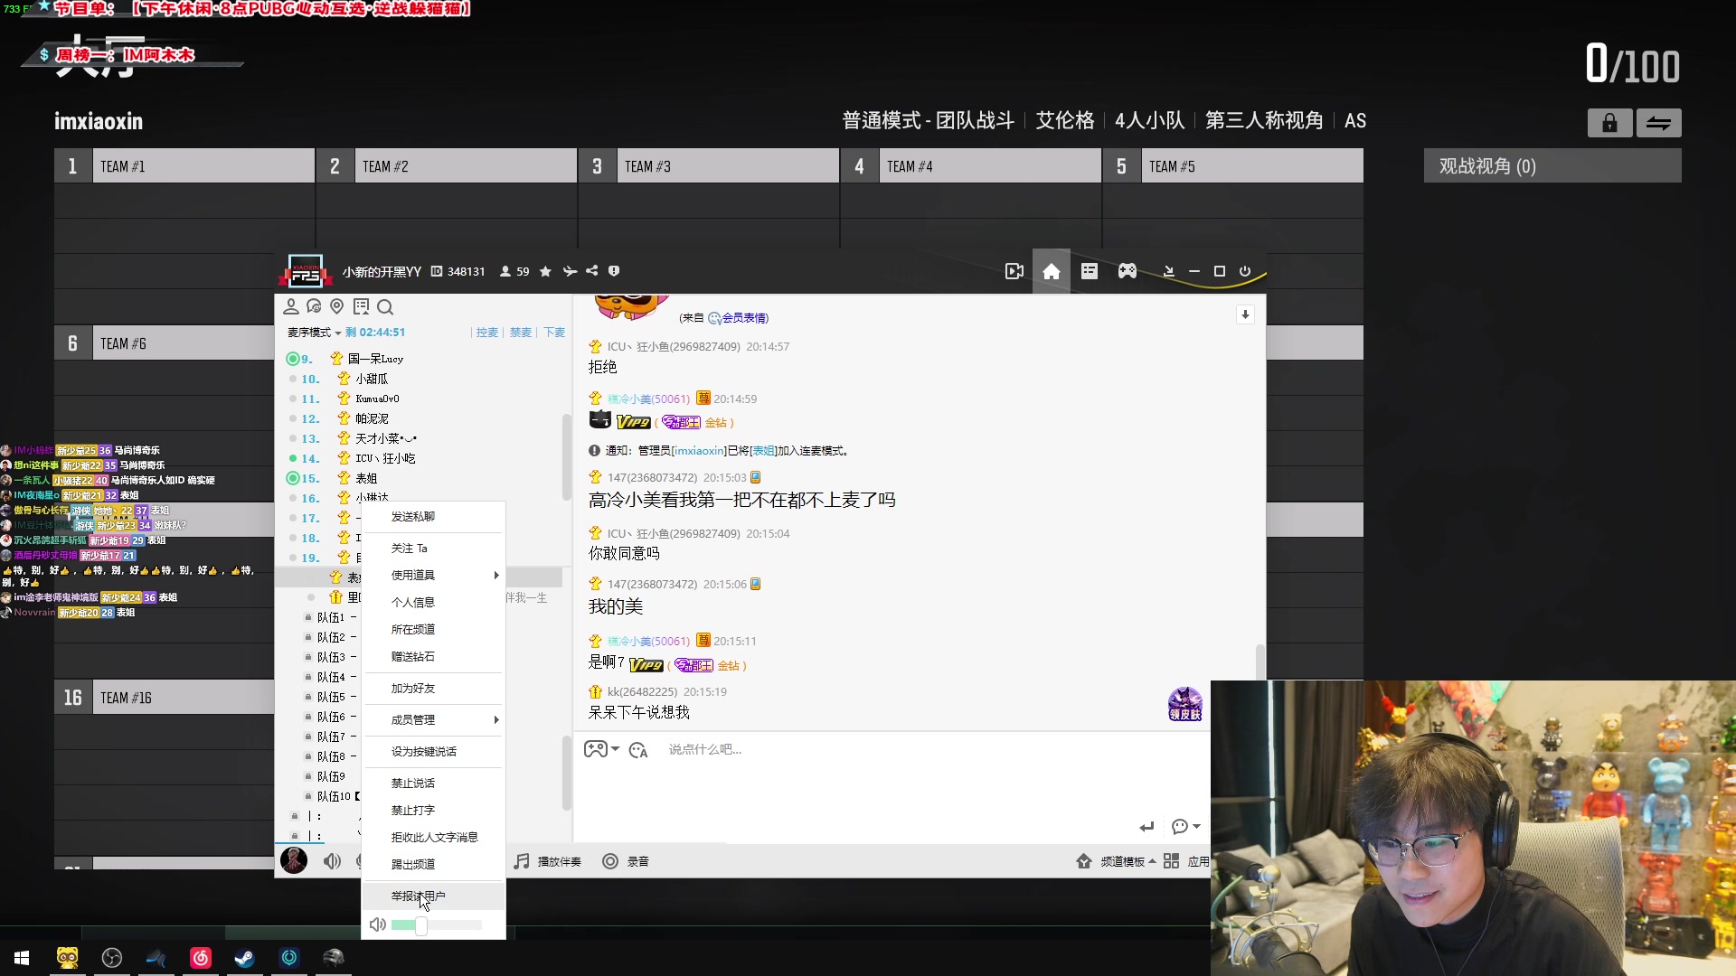Toggle the lock icon beside 队伍9 channel
This screenshot has height=976, width=1736.
coord(308,776)
